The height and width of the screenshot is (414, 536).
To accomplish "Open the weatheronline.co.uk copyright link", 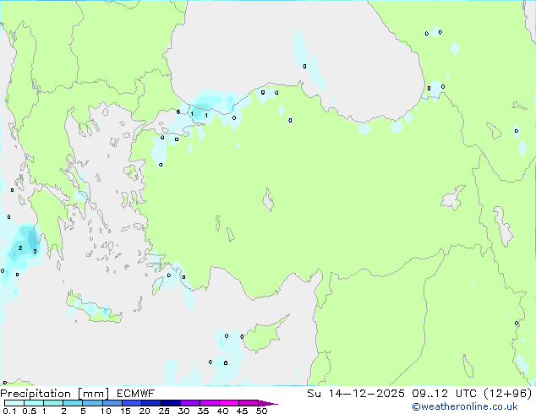I will click(464, 406).
